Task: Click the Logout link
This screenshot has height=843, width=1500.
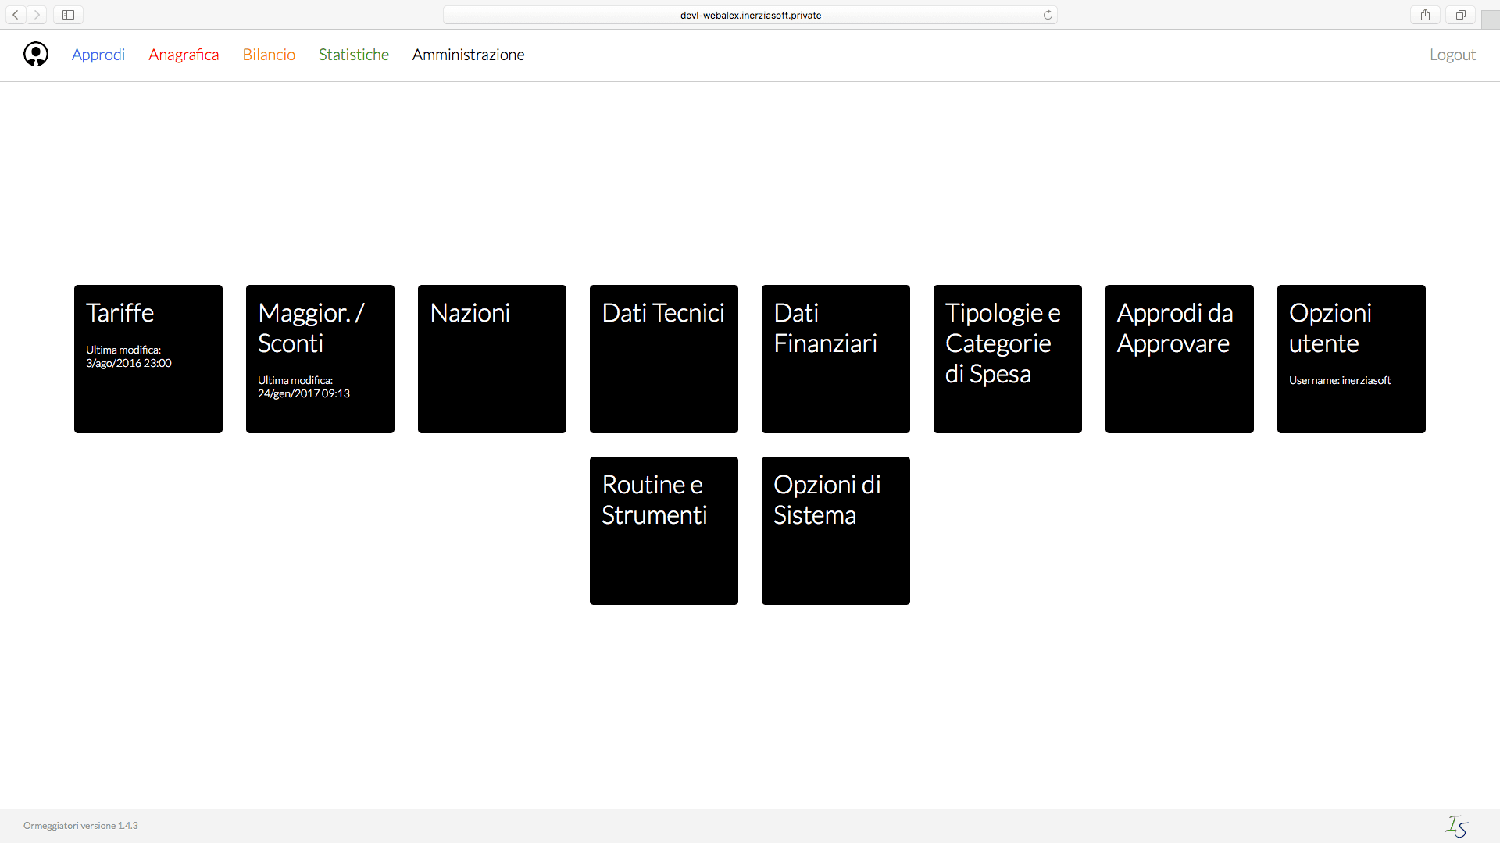Action: coord(1452,55)
